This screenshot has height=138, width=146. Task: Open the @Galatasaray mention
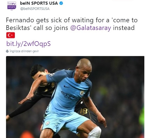point(91,28)
